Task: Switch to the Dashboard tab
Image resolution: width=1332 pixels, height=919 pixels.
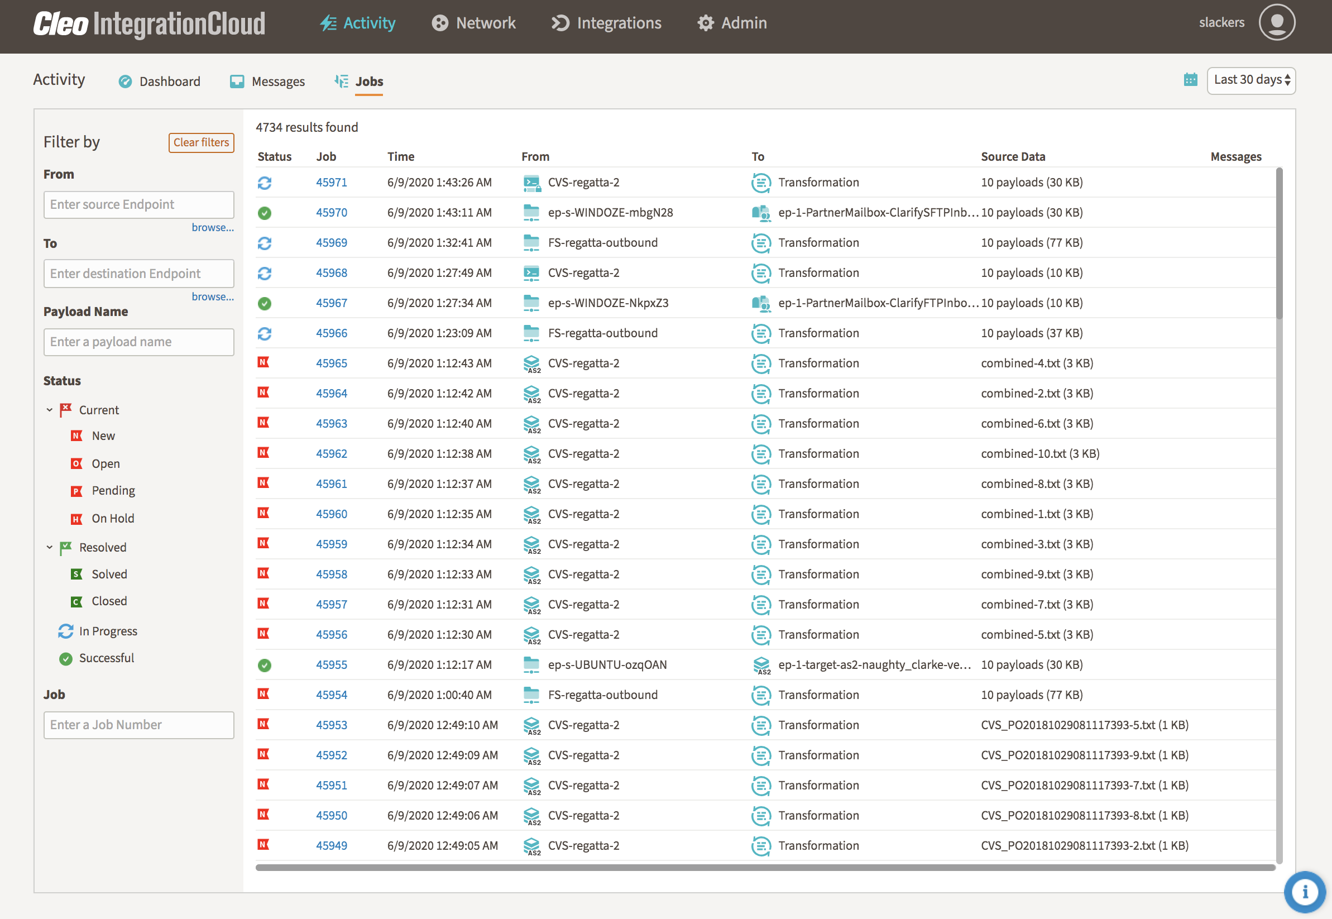Action: 160,81
